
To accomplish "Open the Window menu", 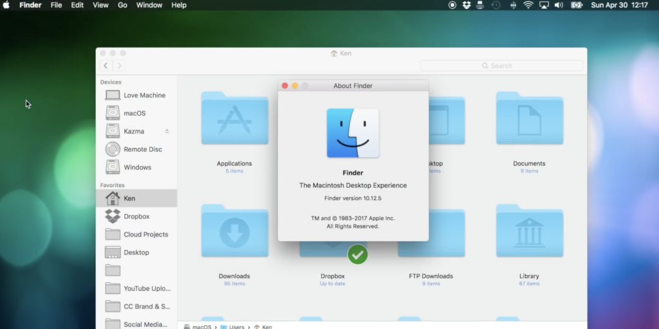I will [149, 5].
